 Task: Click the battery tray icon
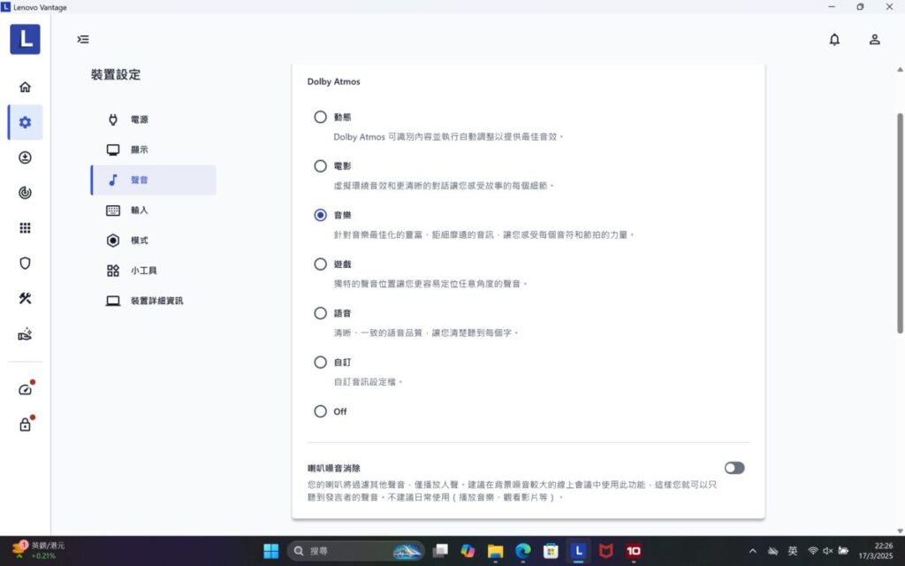pyautogui.click(x=843, y=551)
